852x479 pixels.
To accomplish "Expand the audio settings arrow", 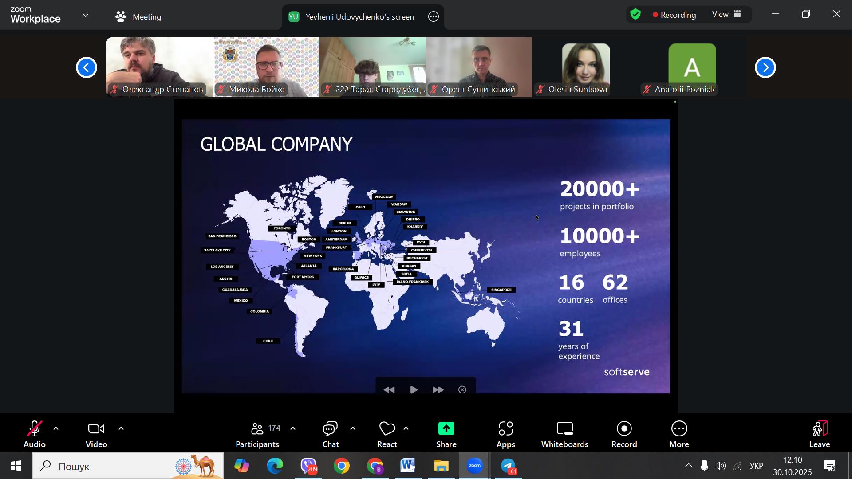I will pyautogui.click(x=56, y=428).
